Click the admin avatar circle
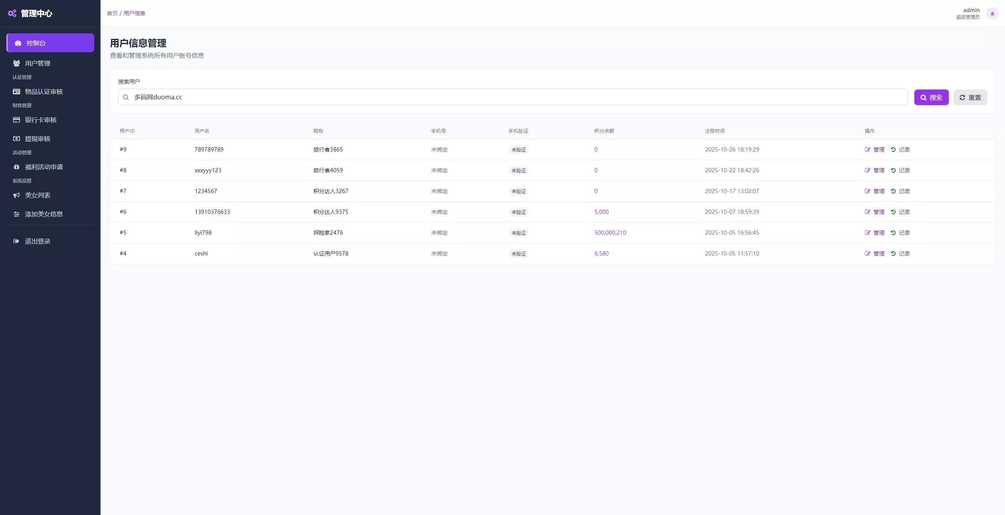This screenshot has height=515, width=1005. (992, 13)
